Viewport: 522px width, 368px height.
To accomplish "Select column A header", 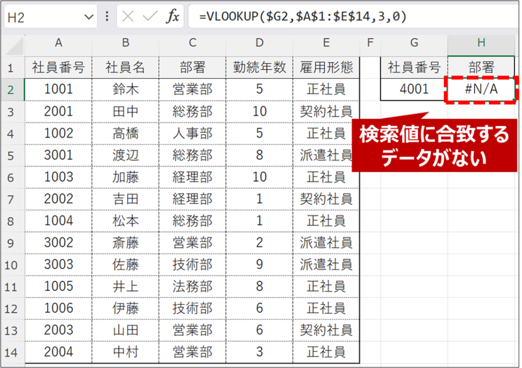I will click(58, 43).
